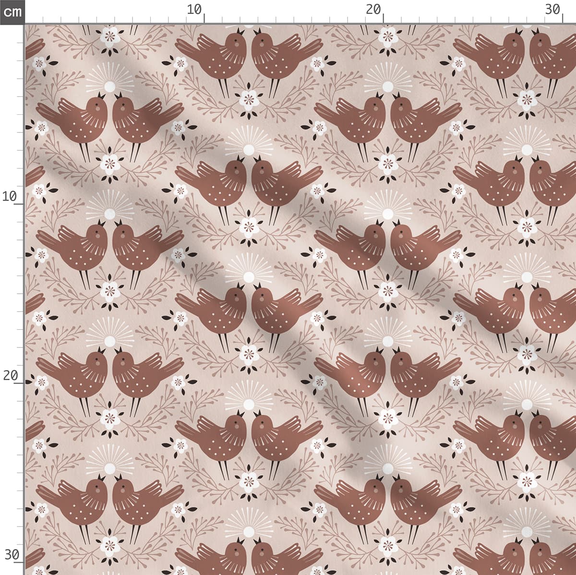Click the 10 mark on the horizontal ruler

[194, 10]
